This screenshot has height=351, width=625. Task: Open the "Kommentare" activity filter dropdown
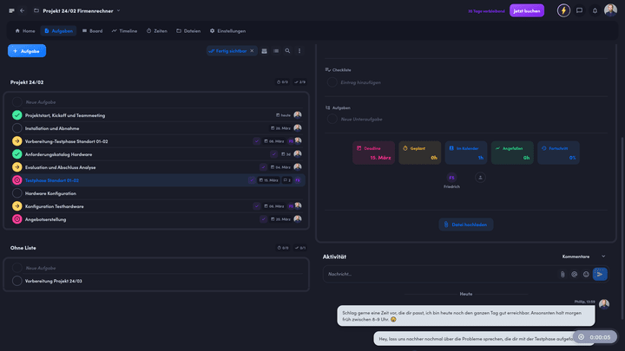582,257
